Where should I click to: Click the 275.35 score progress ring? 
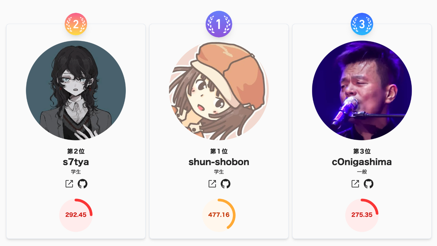(x=362, y=215)
